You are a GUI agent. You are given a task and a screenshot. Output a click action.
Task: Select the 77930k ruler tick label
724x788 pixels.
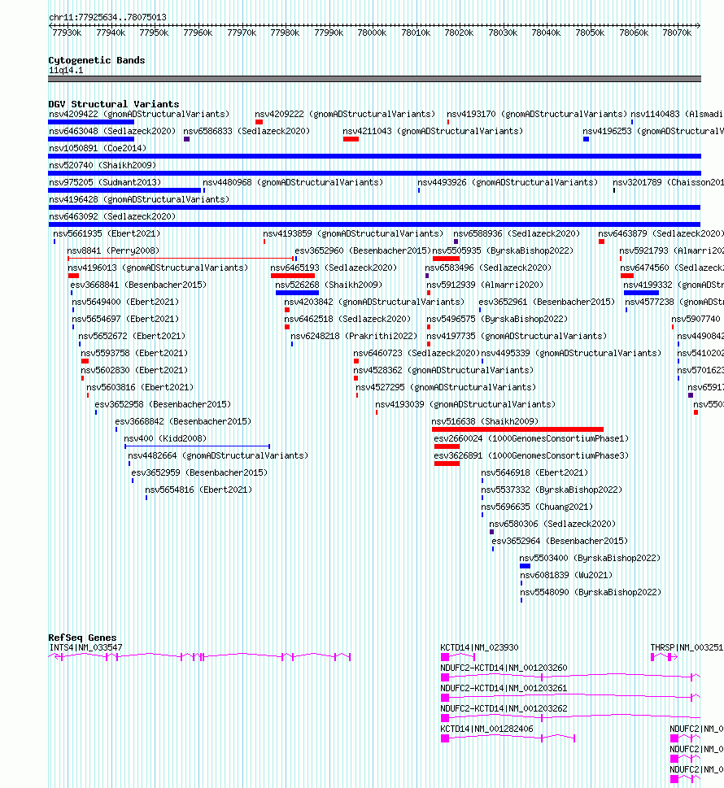[x=67, y=33]
